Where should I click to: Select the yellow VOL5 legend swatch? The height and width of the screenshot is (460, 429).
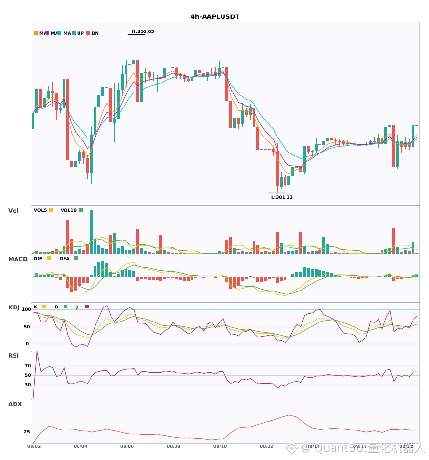tap(51, 210)
